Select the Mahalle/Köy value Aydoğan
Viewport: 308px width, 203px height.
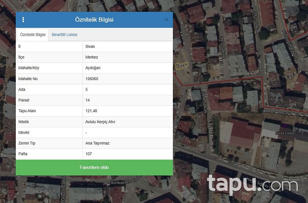click(x=93, y=68)
